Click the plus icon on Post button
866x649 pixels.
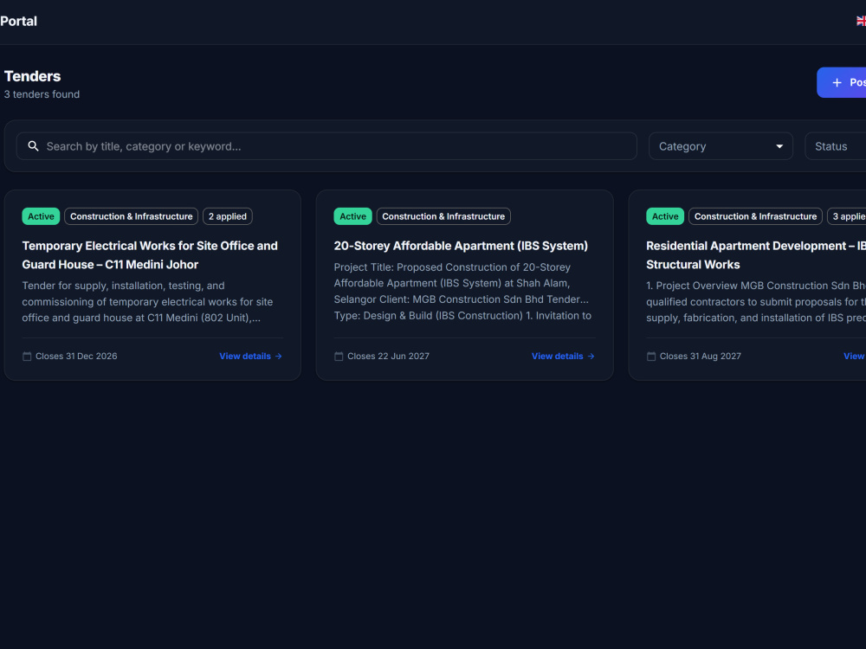coord(837,82)
